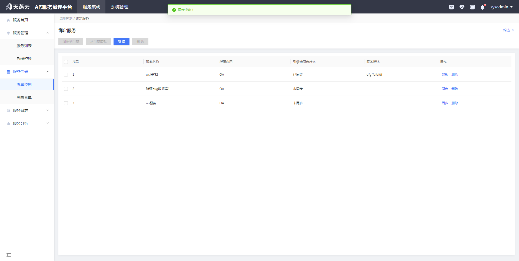The height and width of the screenshot is (261, 519).
Task: Sync the ws服务 row via 同步 link
Action: (x=445, y=103)
